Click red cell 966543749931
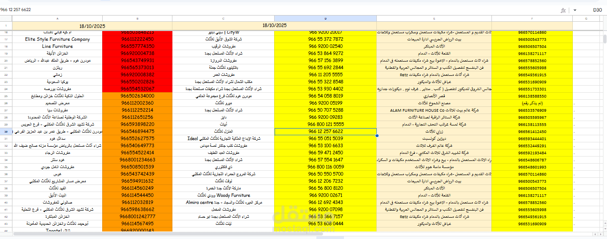Screen dimensions: 607x239 coord(137,61)
